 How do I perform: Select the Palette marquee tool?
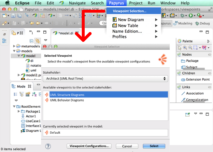pos(195,48)
